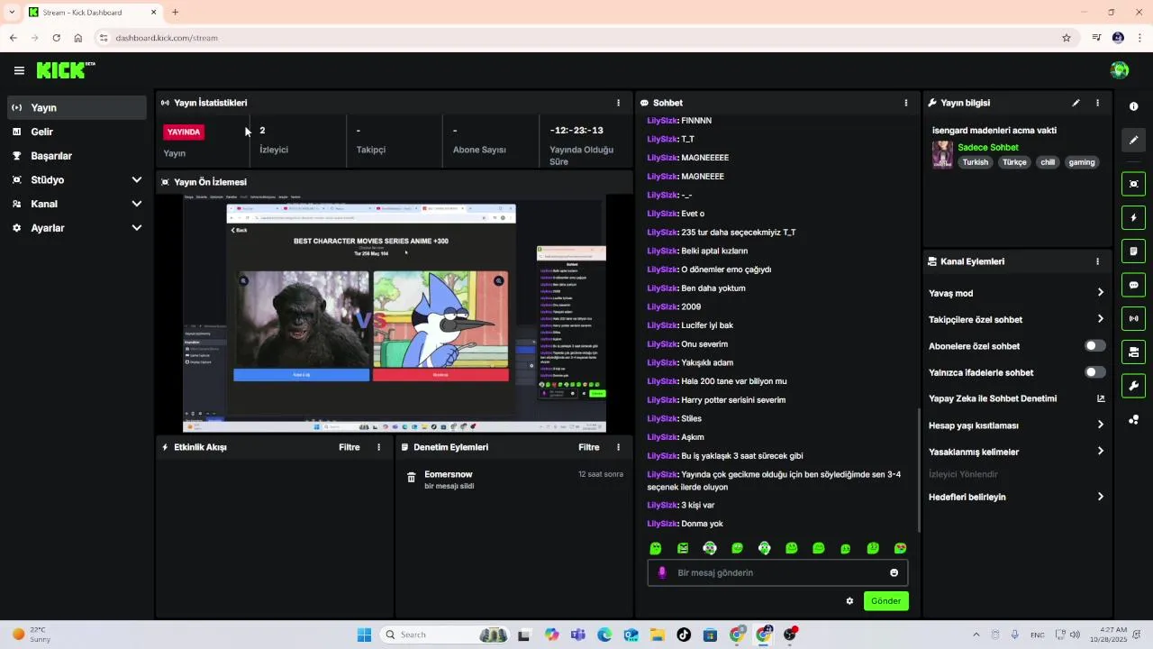Screen dimensions: 1153x649
Task: Click the Turkish tag chip
Action: pos(976,162)
